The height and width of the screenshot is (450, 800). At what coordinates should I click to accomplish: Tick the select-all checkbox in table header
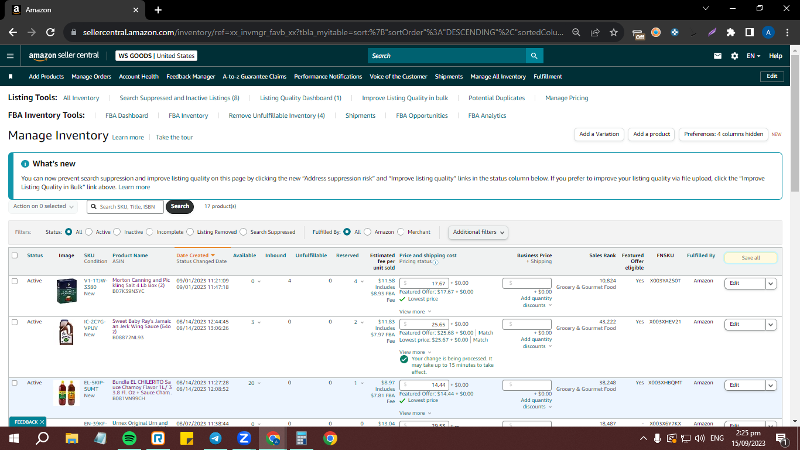click(15, 255)
